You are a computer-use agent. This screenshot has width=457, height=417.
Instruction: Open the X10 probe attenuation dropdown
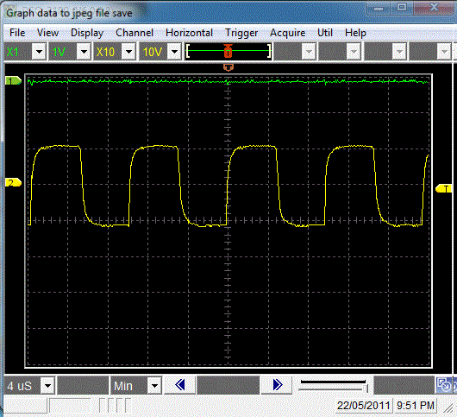(x=128, y=52)
